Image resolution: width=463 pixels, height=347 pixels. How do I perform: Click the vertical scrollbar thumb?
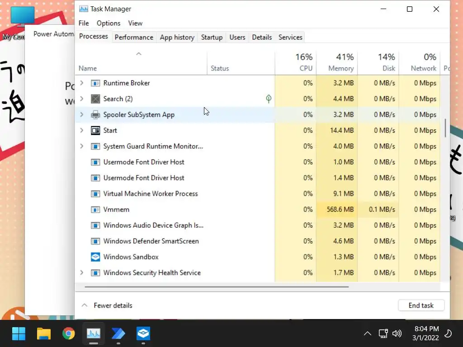pos(445,128)
